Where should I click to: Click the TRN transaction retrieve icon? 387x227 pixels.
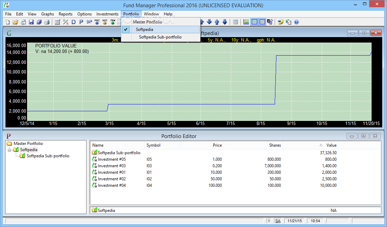coord(113,22)
